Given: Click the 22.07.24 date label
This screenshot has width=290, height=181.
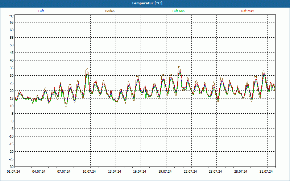Looking at the screenshot, I should [190, 172].
